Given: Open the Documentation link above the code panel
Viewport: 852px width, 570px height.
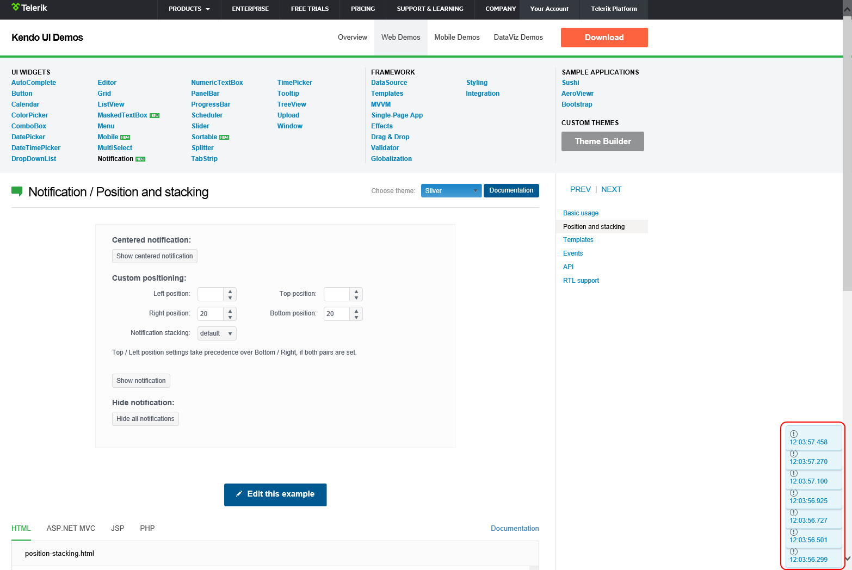Looking at the screenshot, I should [x=515, y=528].
